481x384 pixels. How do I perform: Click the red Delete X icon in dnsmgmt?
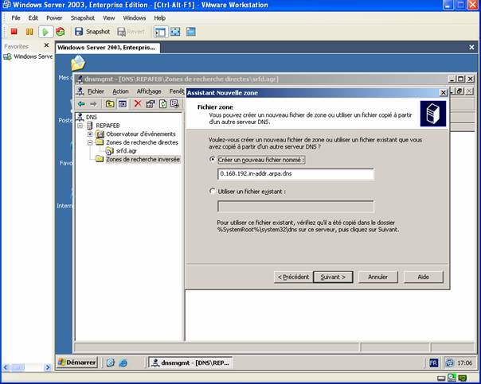138,104
